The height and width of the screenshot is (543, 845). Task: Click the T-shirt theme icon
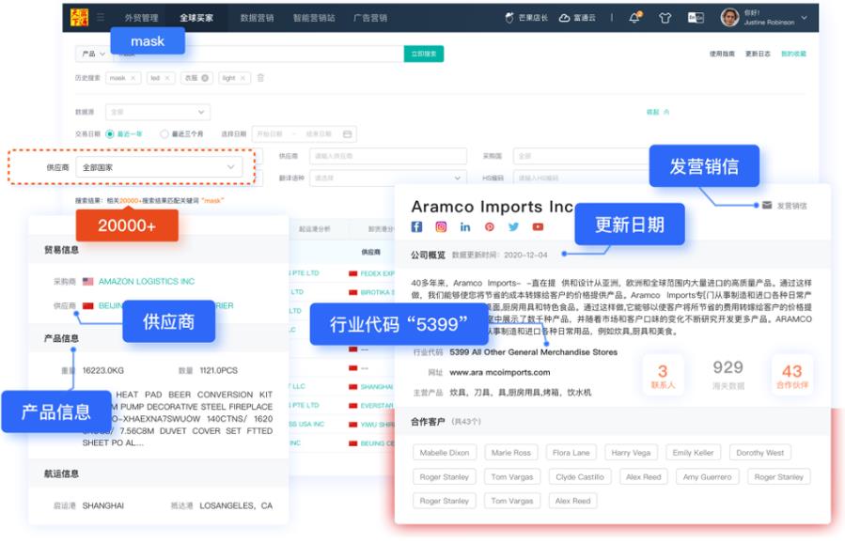coord(665,18)
